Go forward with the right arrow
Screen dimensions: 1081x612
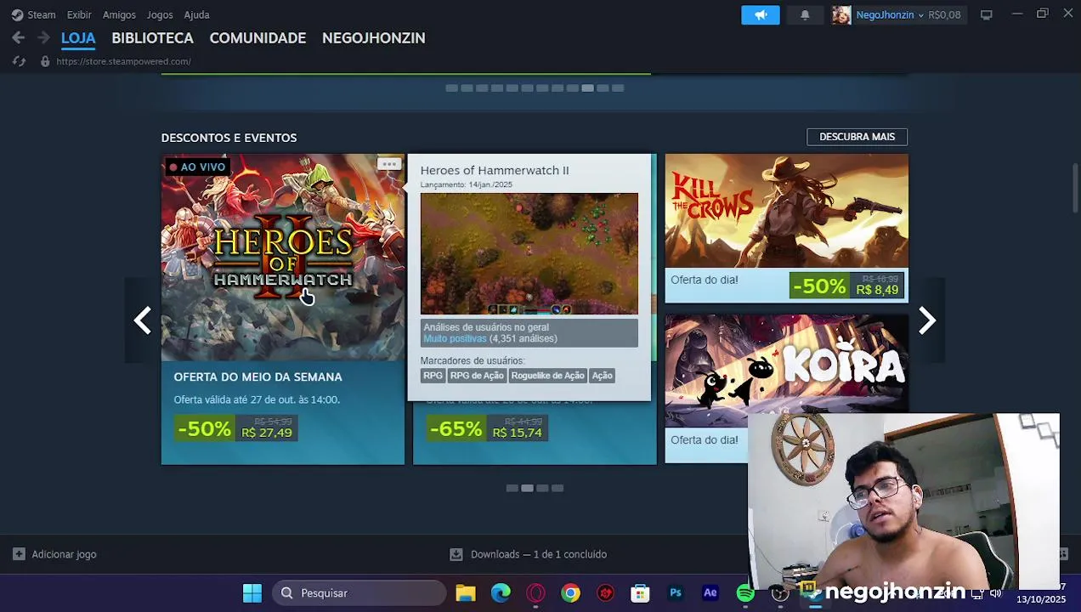tap(42, 37)
